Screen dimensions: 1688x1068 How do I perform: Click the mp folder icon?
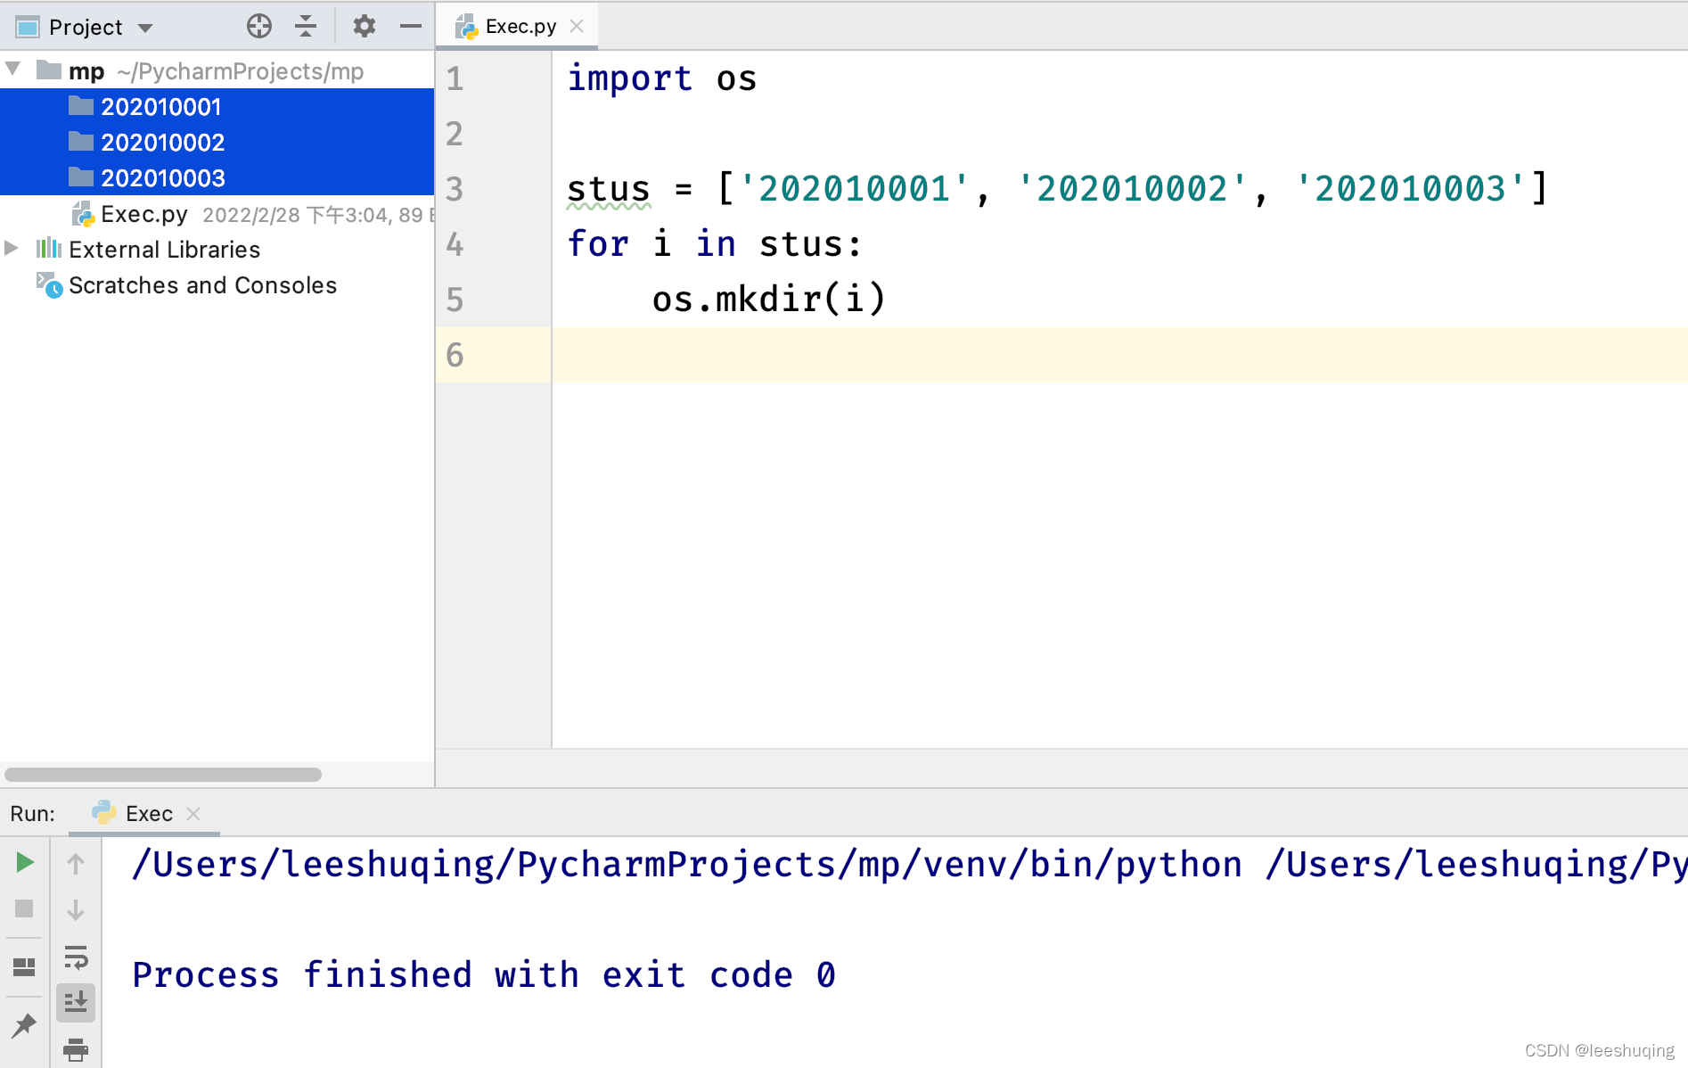(x=49, y=70)
